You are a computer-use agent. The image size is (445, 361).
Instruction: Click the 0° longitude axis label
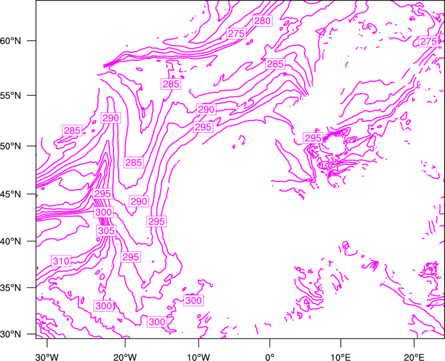270,357
